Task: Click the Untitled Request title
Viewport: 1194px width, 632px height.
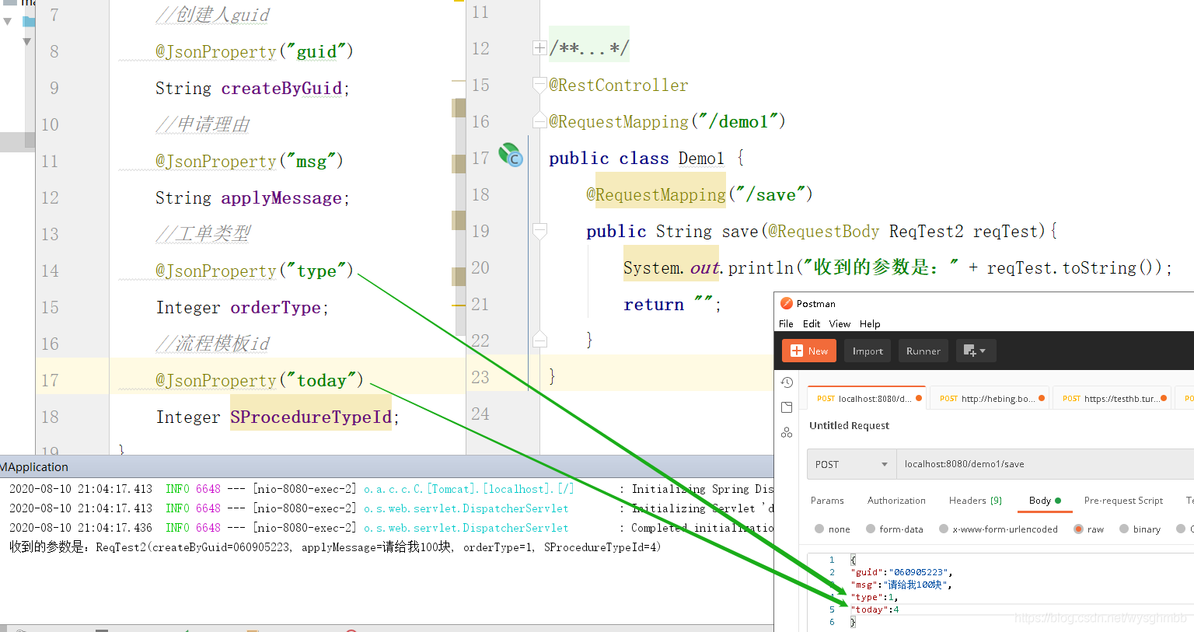Action: click(849, 425)
